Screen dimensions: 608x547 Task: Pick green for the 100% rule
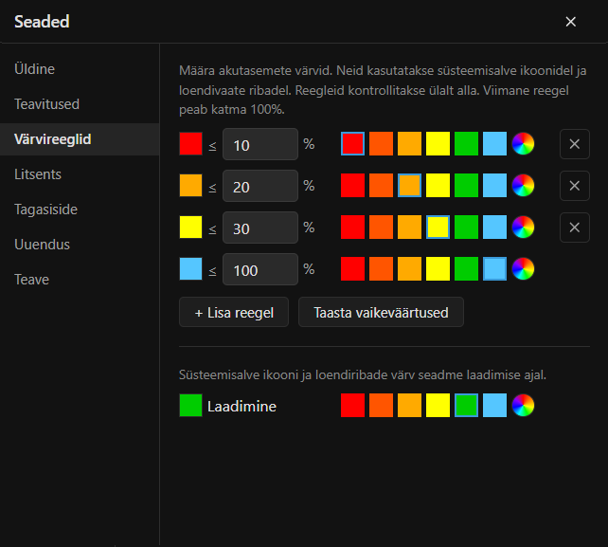466,268
